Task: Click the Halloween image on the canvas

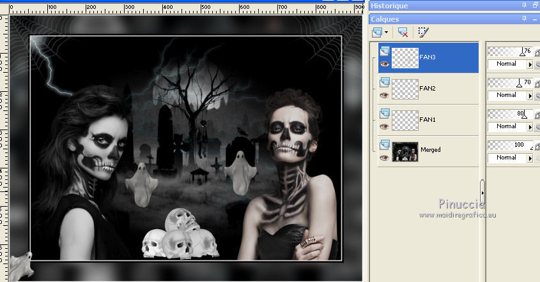Action: point(186,148)
